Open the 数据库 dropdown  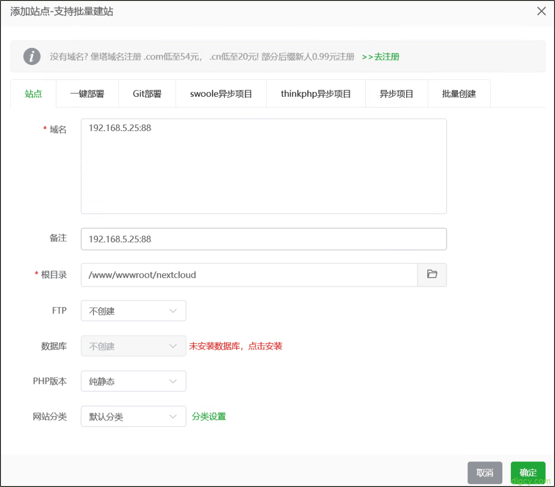(133, 346)
